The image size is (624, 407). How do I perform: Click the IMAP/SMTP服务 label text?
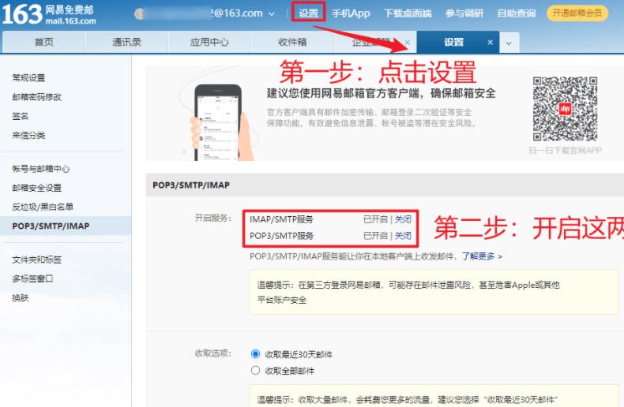(x=281, y=219)
